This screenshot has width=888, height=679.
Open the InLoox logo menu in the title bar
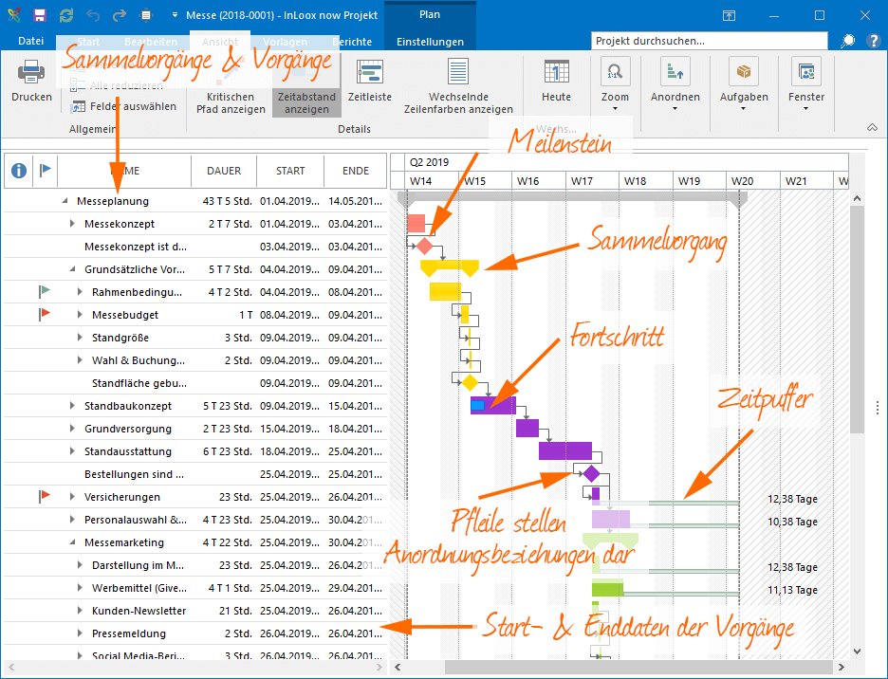point(14,15)
